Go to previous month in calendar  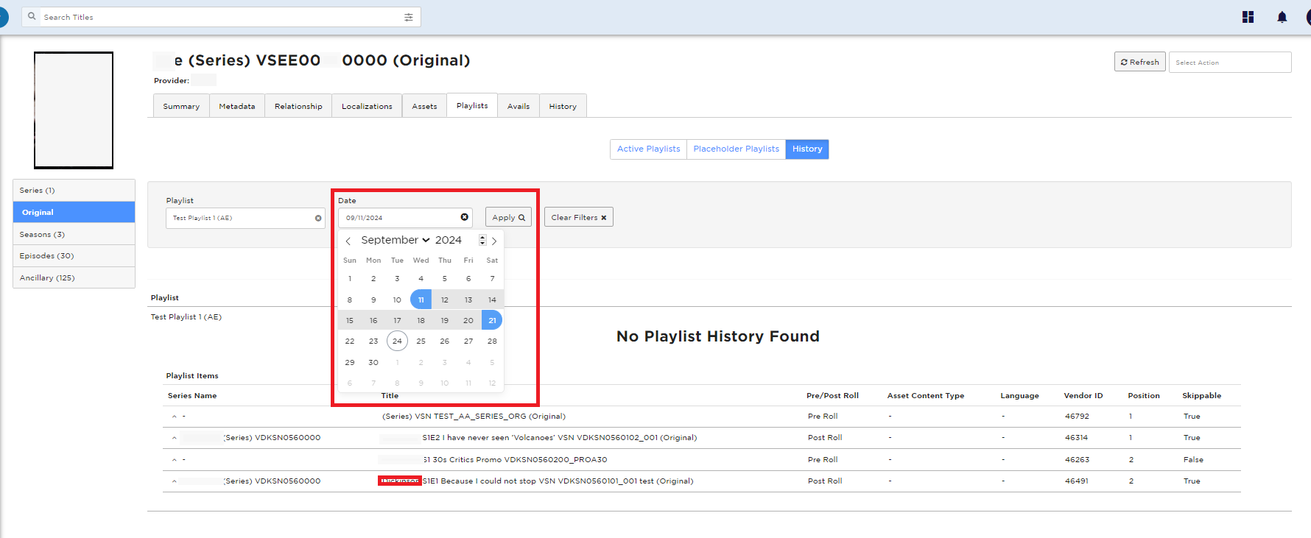348,241
